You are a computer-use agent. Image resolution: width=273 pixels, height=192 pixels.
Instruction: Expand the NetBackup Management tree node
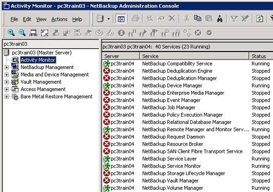7,67
